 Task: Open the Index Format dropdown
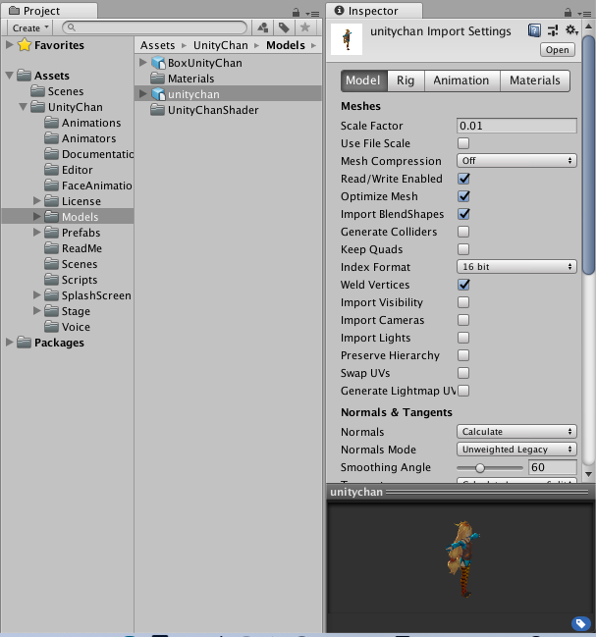[x=516, y=267]
